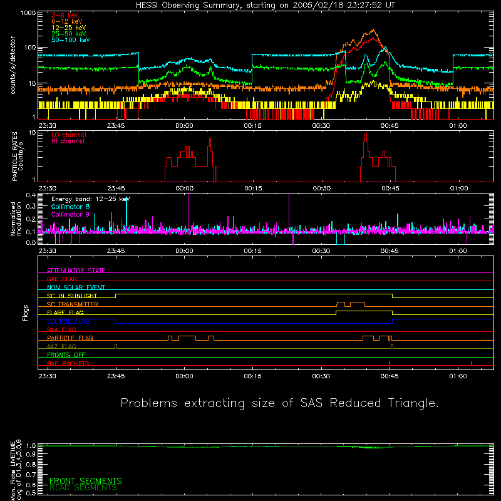The width and height of the screenshot is (501, 501).
Task: Click 00:15 under the count-rate plot
Action: [x=253, y=126]
